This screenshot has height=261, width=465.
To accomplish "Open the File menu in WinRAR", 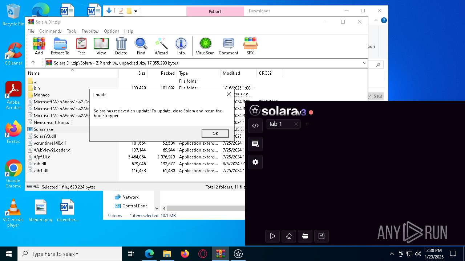I will pos(31,31).
